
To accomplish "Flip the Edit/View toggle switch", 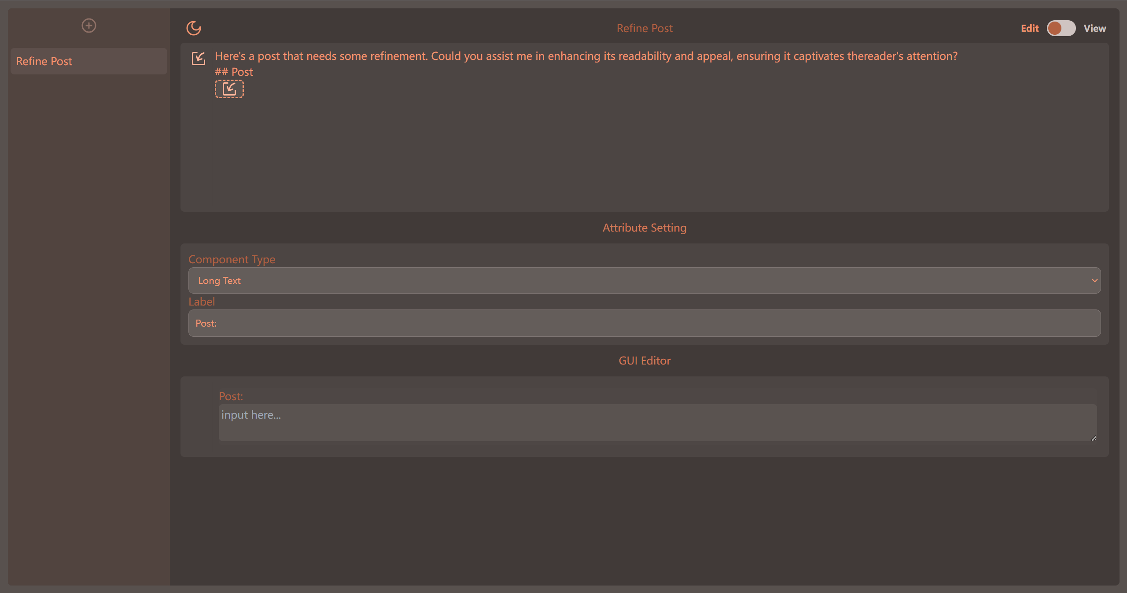I will [1061, 28].
